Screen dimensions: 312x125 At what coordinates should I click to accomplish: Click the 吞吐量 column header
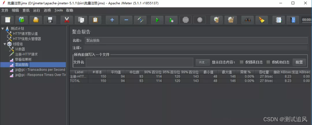264,72
